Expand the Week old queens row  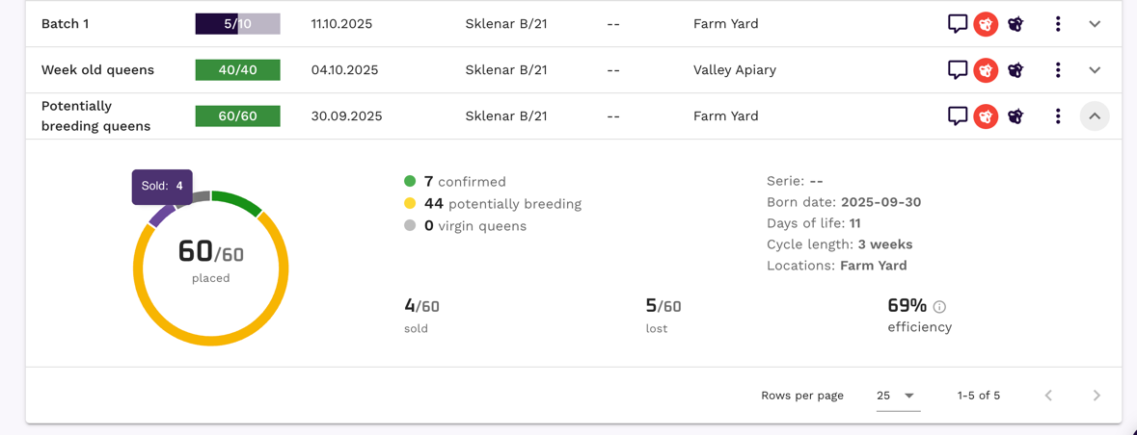pyautogui.click(x=1095, y=70)
